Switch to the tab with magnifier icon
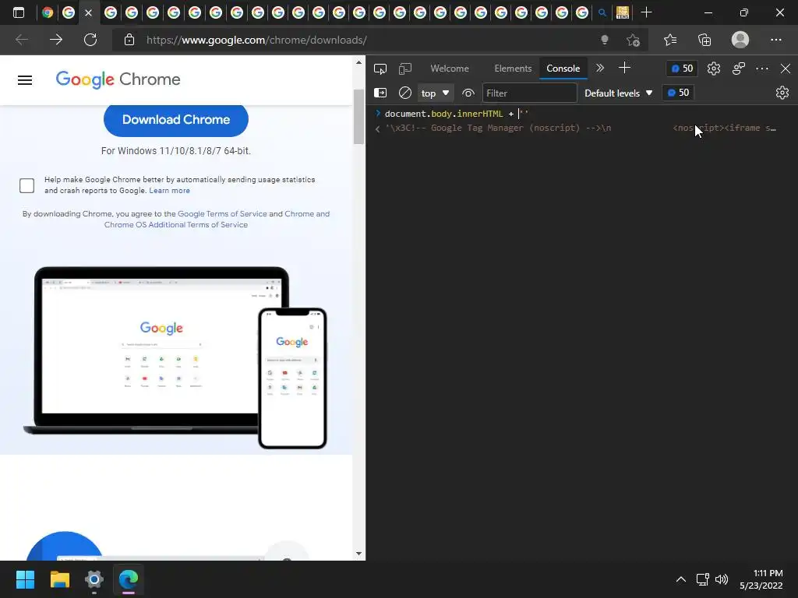Viewport: 798px width, 598px height. point(602,12)
